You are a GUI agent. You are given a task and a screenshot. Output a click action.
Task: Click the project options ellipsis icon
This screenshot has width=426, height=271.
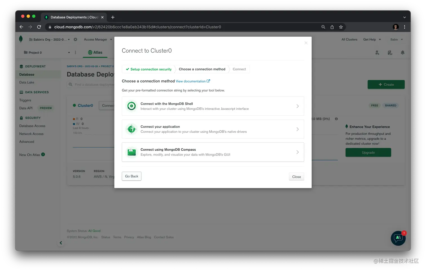tap(75, 53)
